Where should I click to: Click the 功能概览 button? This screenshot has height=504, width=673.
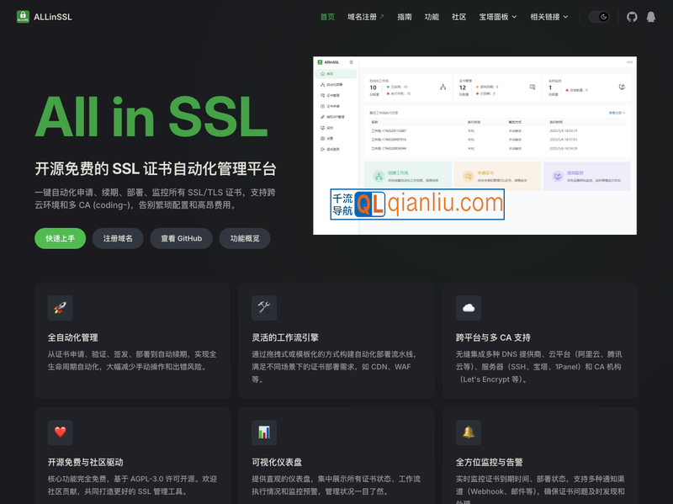(x=245, y=238)
